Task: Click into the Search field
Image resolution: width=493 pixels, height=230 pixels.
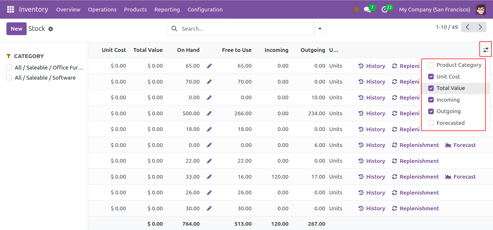Action: [245, 29]
